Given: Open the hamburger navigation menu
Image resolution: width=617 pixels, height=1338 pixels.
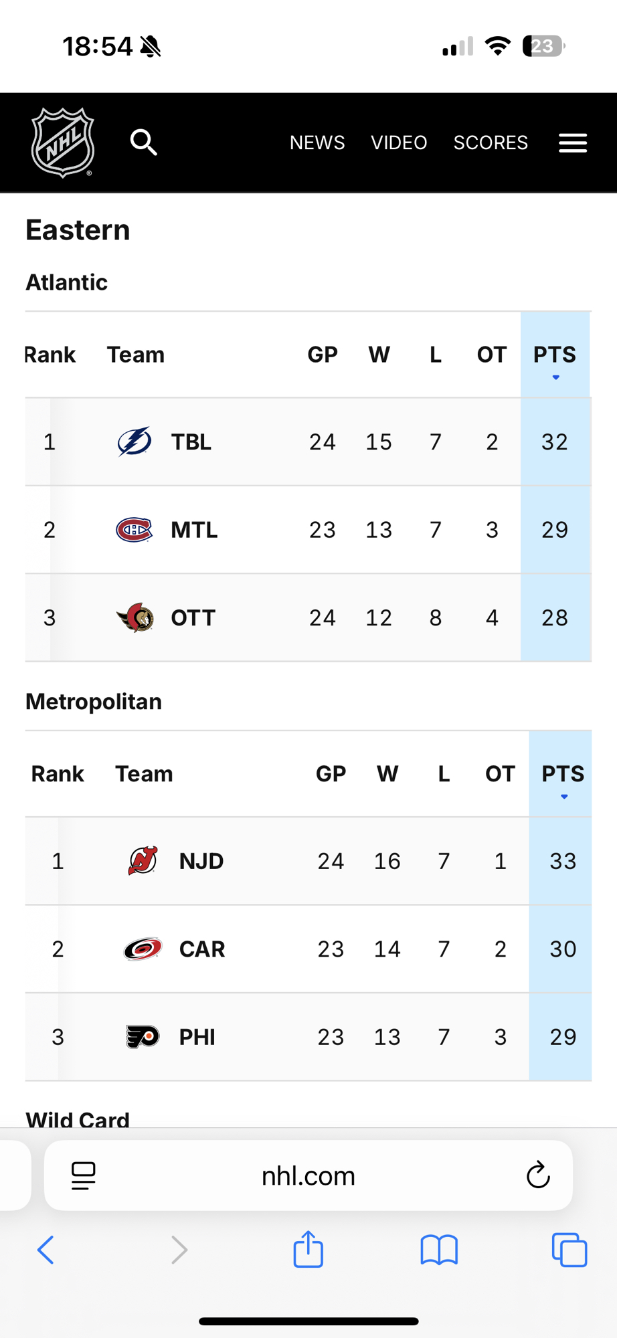Looking at the screenshot, I should (573, 142).
